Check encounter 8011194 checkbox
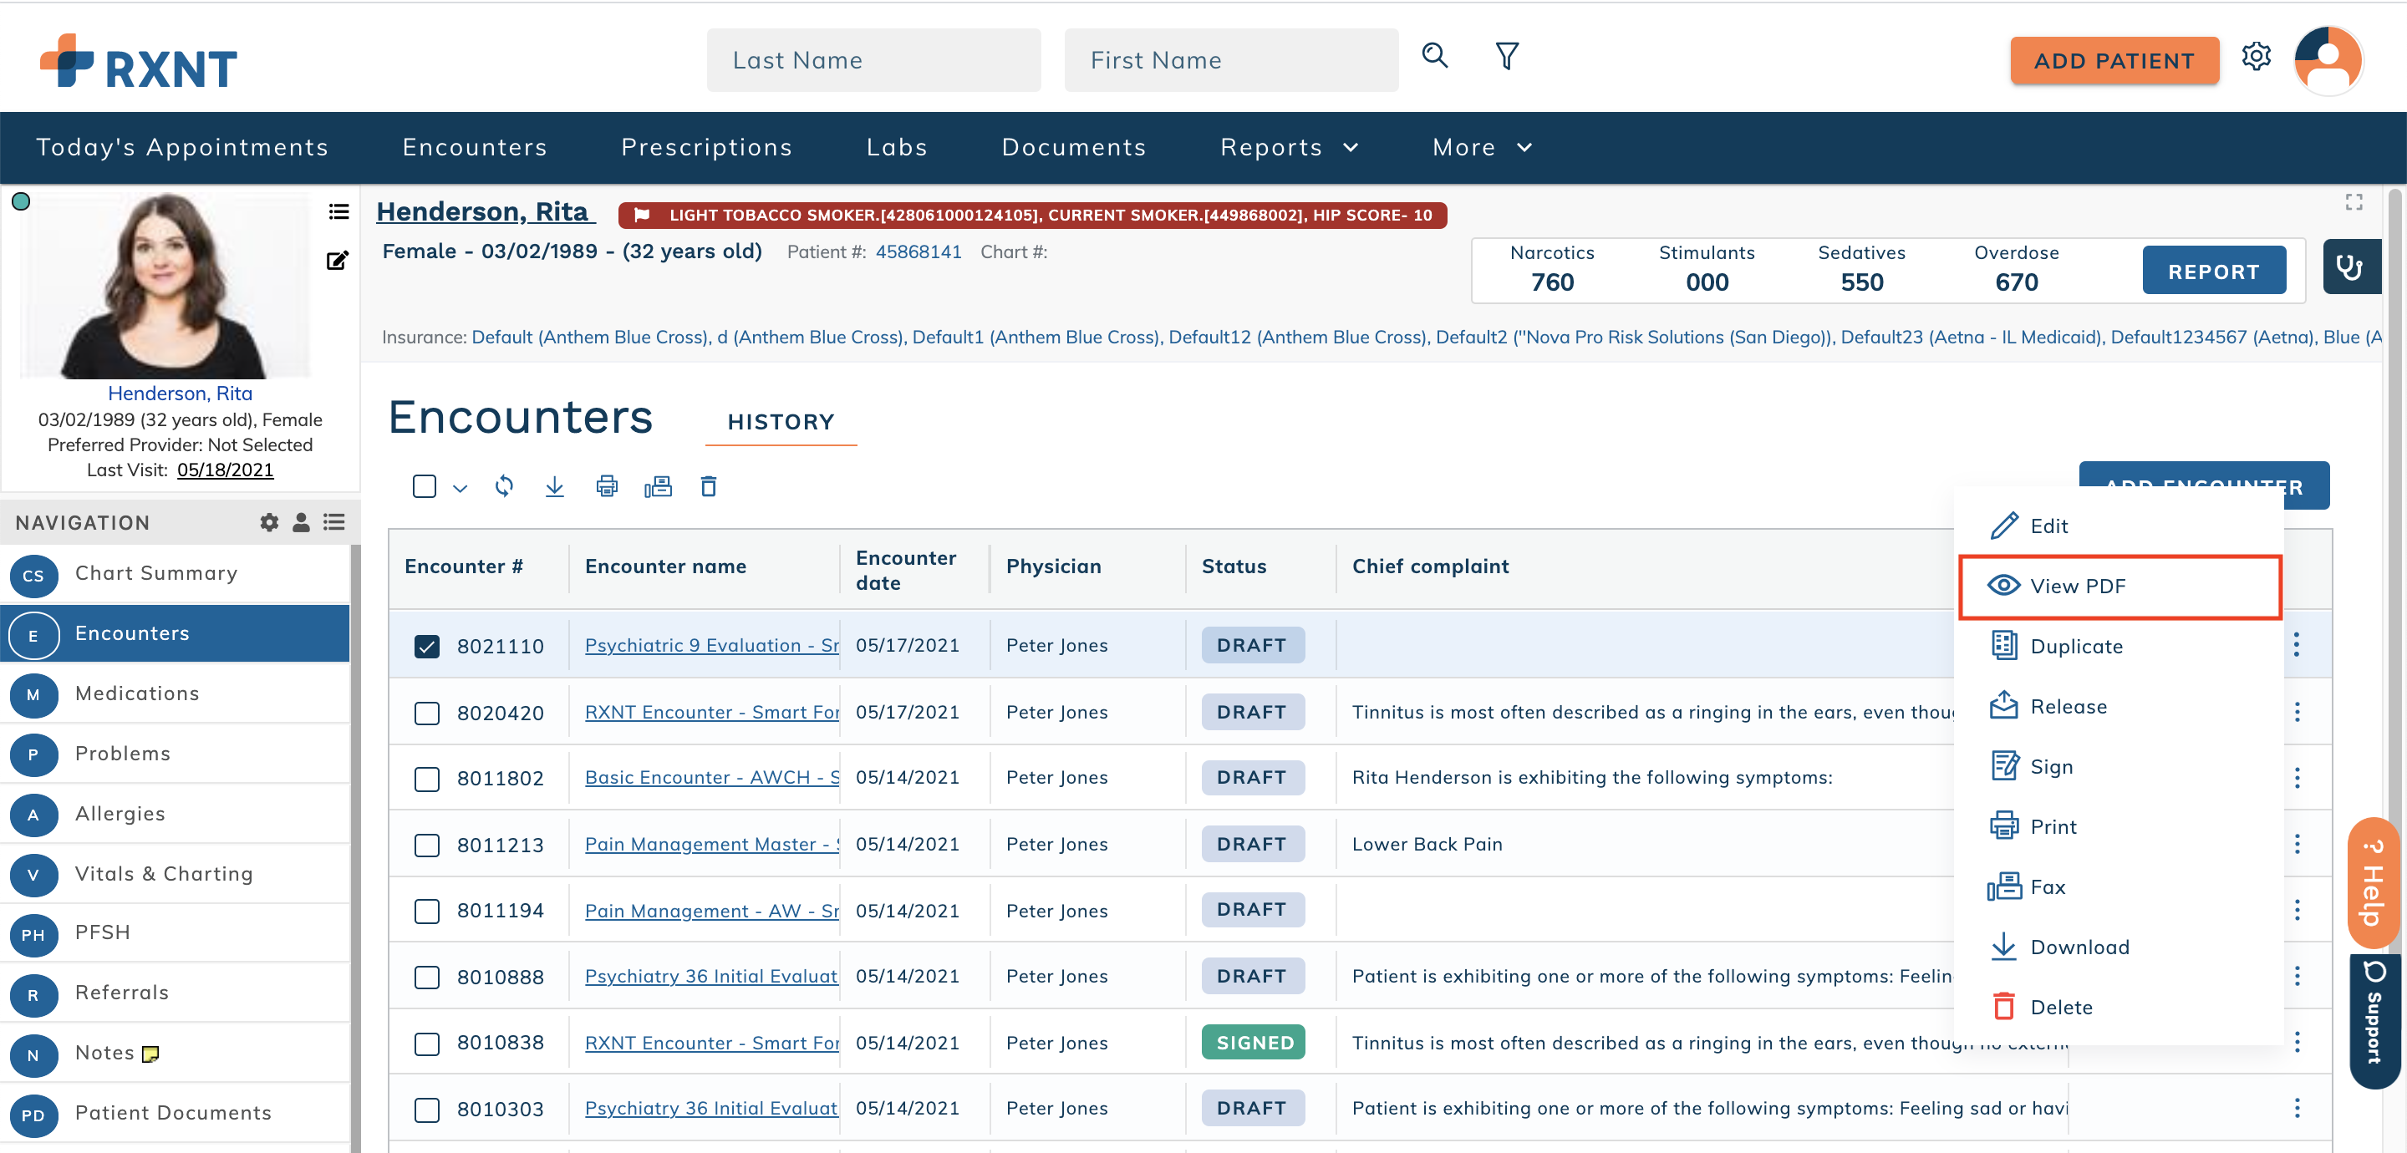Image resolution: width=2407 pixels, height=1153 pixels. point(427,910)
